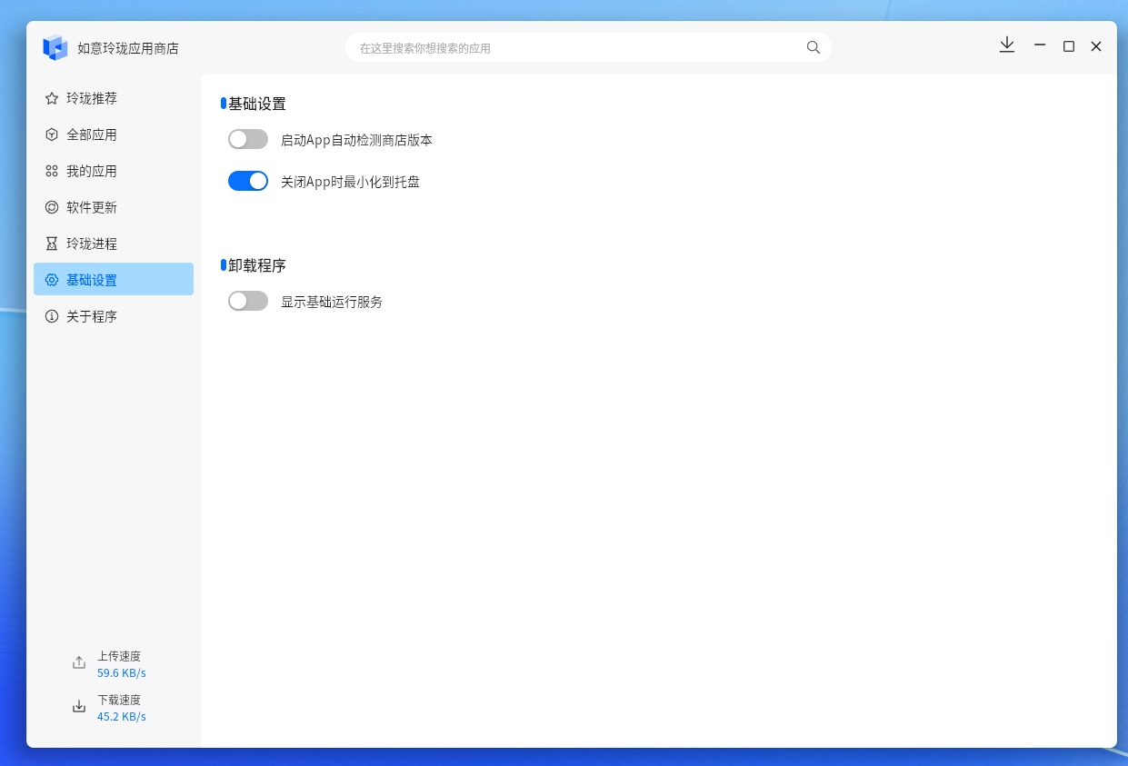This screenshot has width=1128, height=766.
Task: Enable 启动App自动检测商店版本 toggle
Action: (248, 139)
